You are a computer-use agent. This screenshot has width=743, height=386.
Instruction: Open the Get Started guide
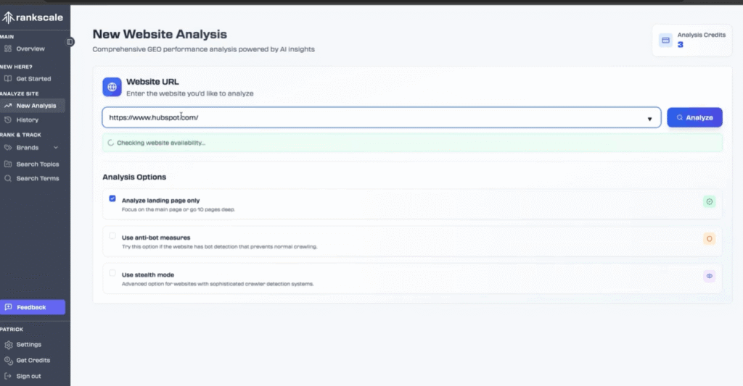(32, 79)
